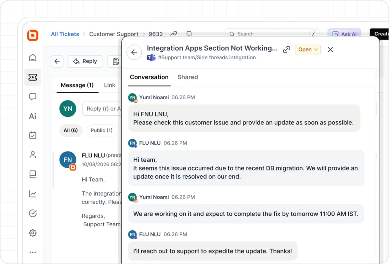Click the 'I'll reach out to support' message
This screenshot has height=264, width=389.
click(x=213, y=251)
